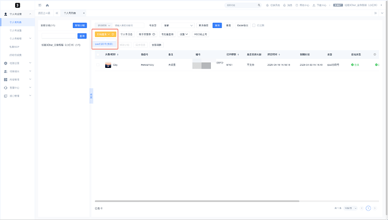Click the star icon for 切换风格

click(x=267, y=5)
